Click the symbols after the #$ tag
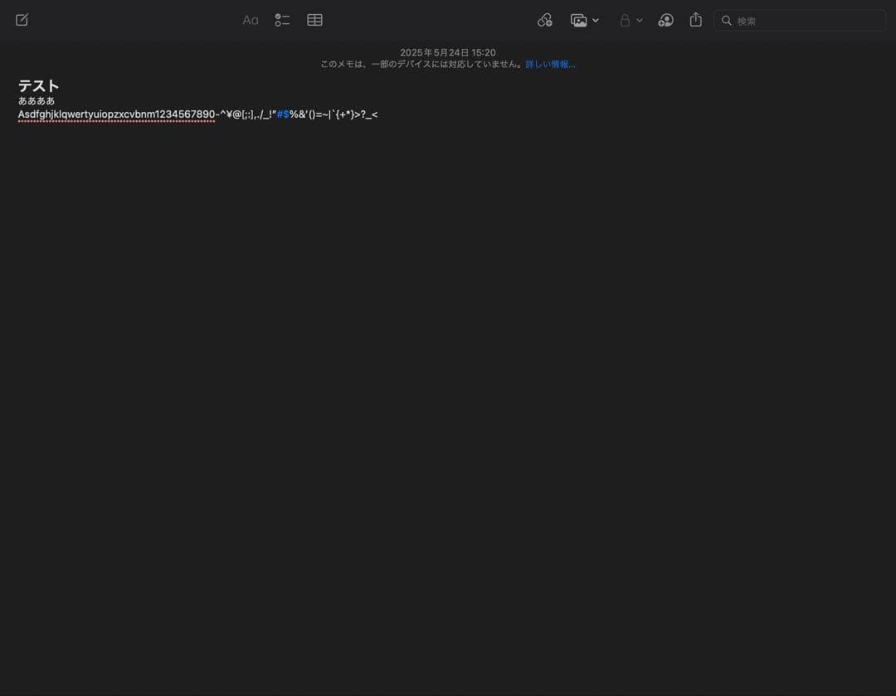Screen dimensions: 896x696 click(x=334, y=114)
